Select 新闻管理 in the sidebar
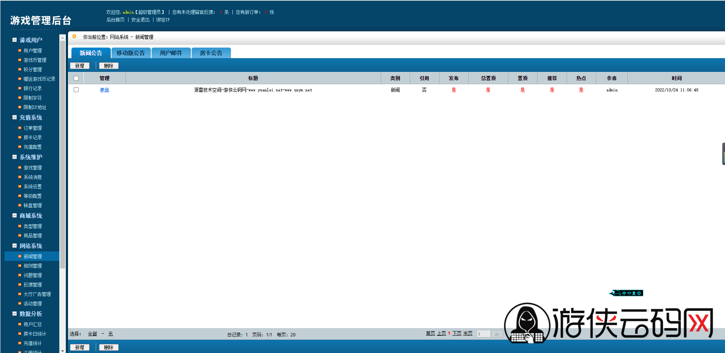 [x=33, y=256]
